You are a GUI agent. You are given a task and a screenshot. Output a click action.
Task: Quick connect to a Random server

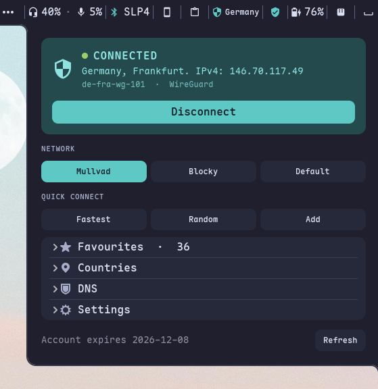point(204,219)
